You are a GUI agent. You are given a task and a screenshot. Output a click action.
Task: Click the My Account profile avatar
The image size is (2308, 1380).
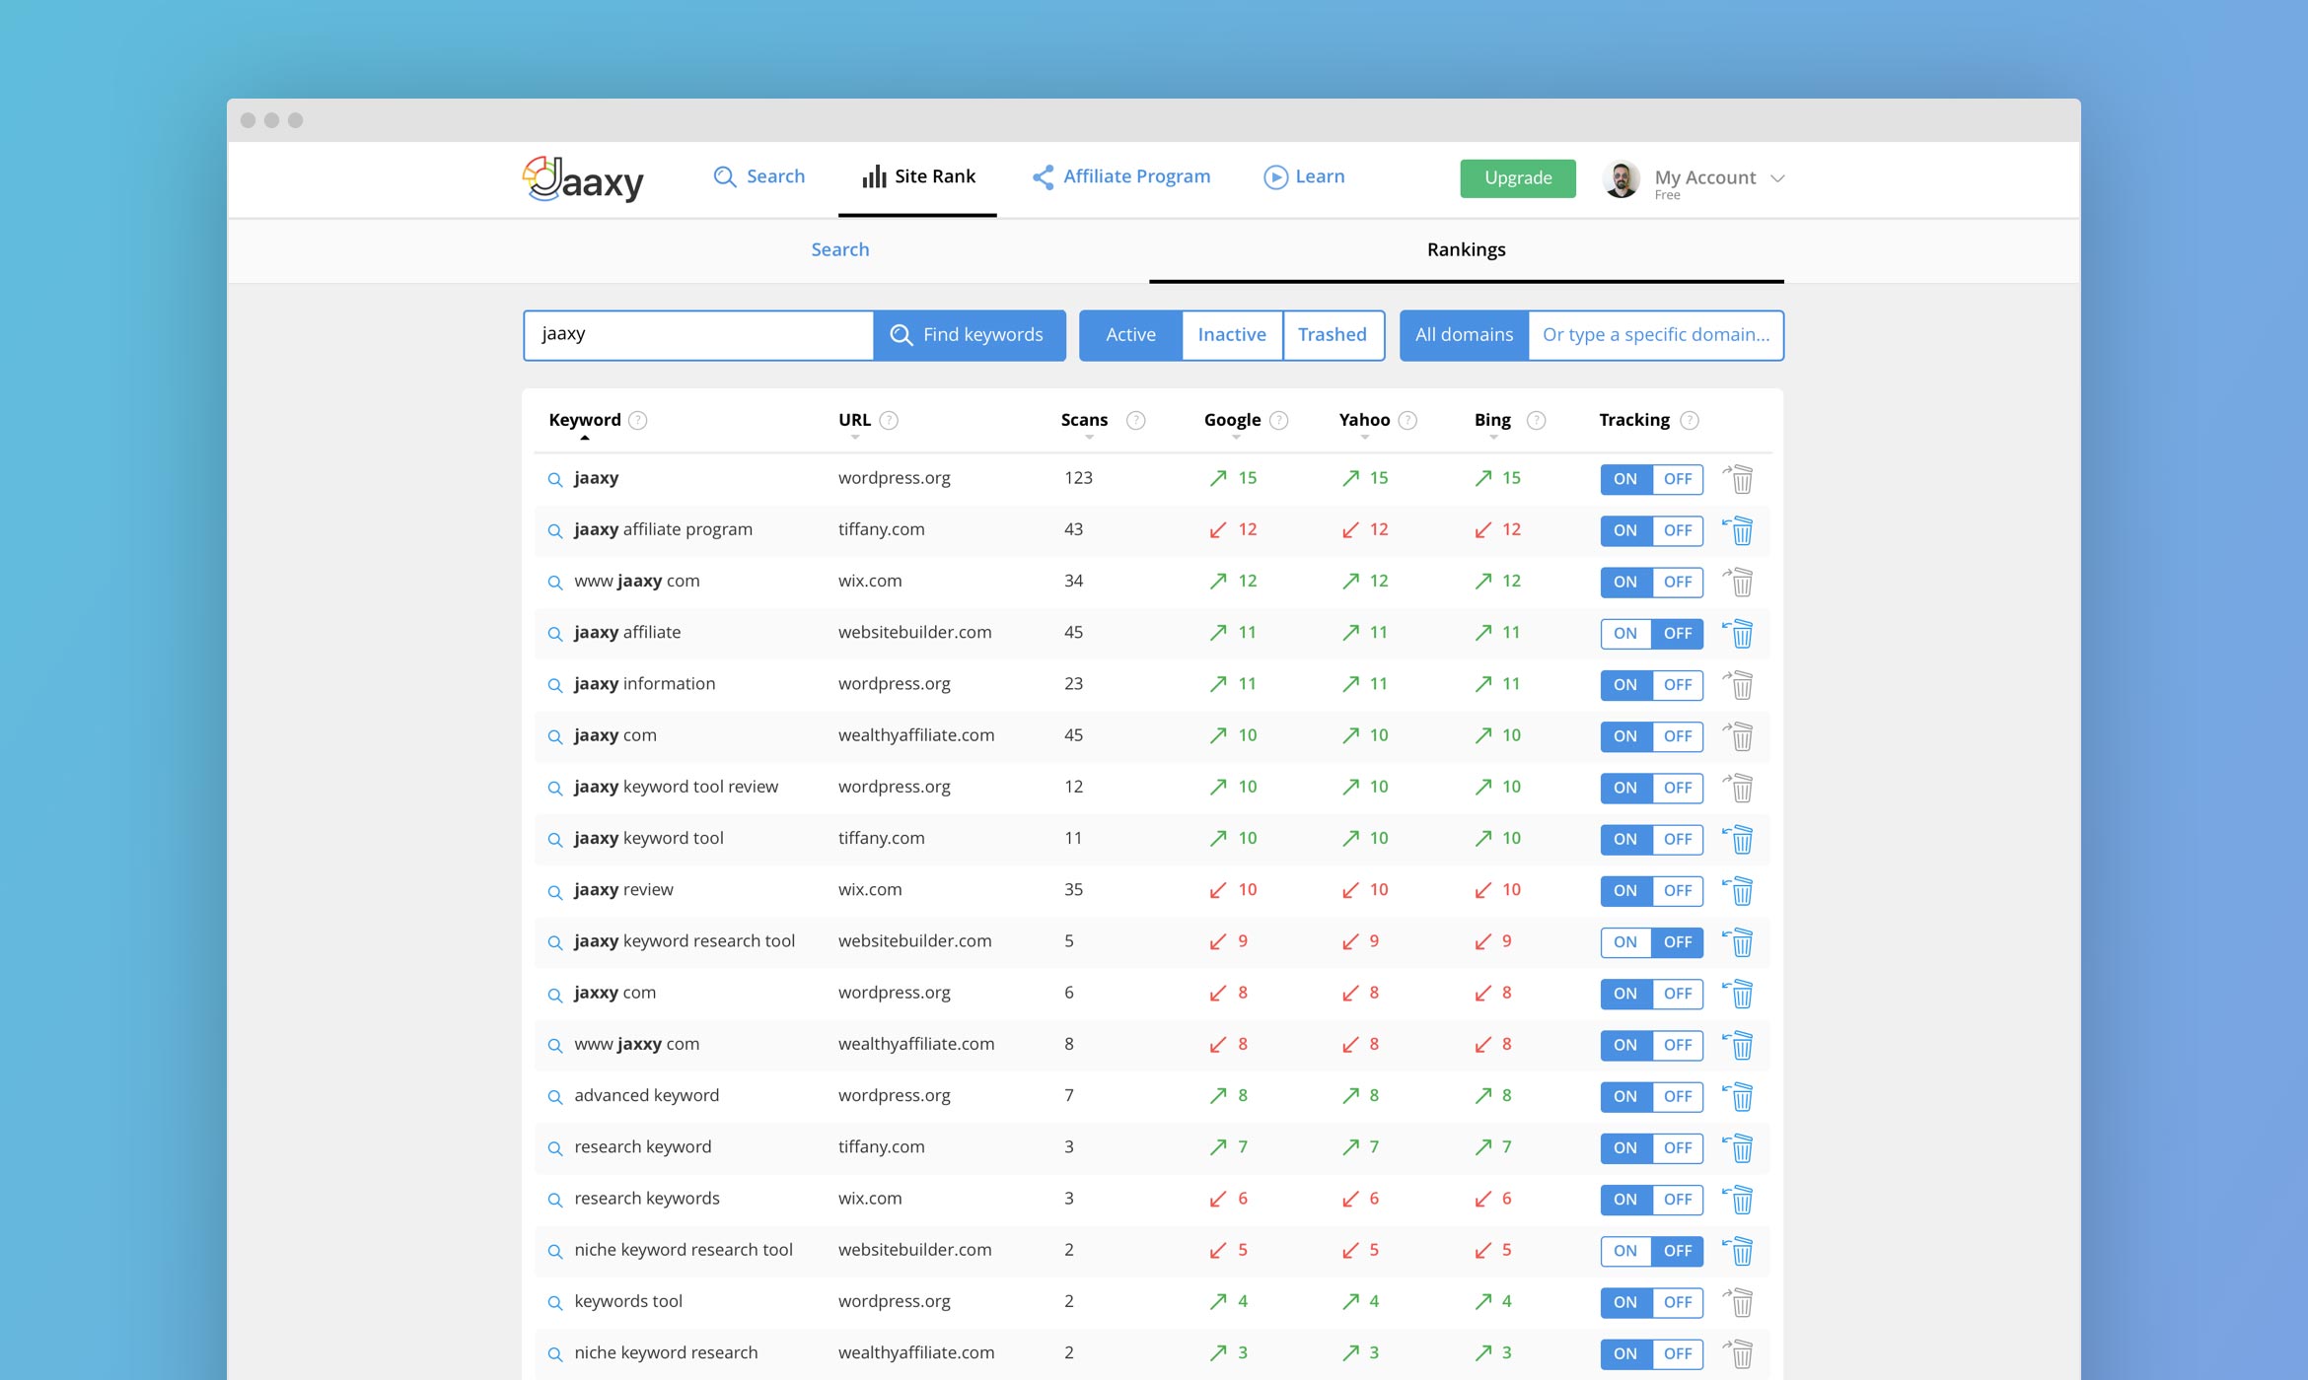(1622, 178)
